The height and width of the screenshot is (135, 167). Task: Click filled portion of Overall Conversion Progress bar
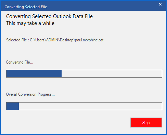pos(13,106)
